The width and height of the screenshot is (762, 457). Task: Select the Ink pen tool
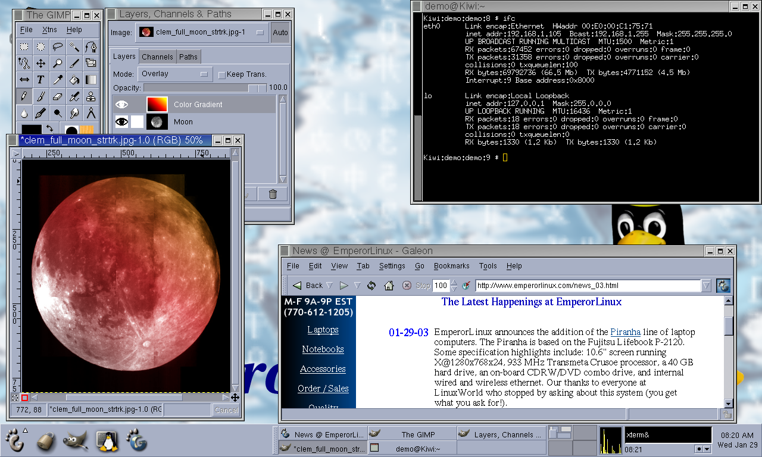point(40,112)
